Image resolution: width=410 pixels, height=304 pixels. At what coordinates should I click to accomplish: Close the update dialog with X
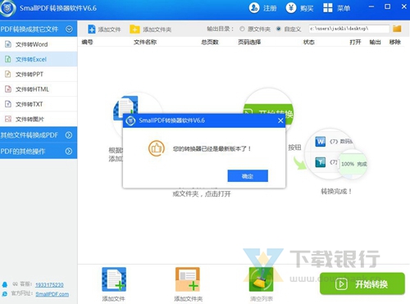280,120
